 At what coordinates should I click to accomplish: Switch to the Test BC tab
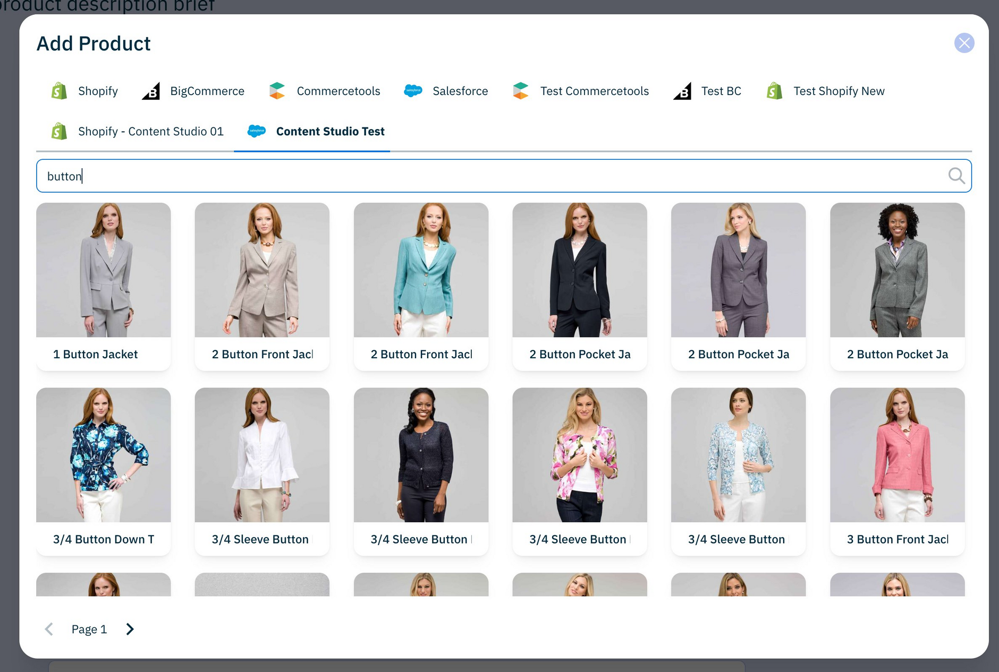point(707,91)
